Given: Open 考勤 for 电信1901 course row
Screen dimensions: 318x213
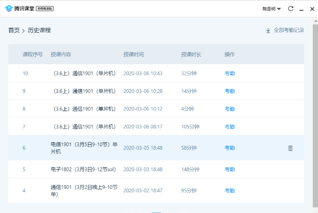Looking at the screenshot, I should (230, 148).
